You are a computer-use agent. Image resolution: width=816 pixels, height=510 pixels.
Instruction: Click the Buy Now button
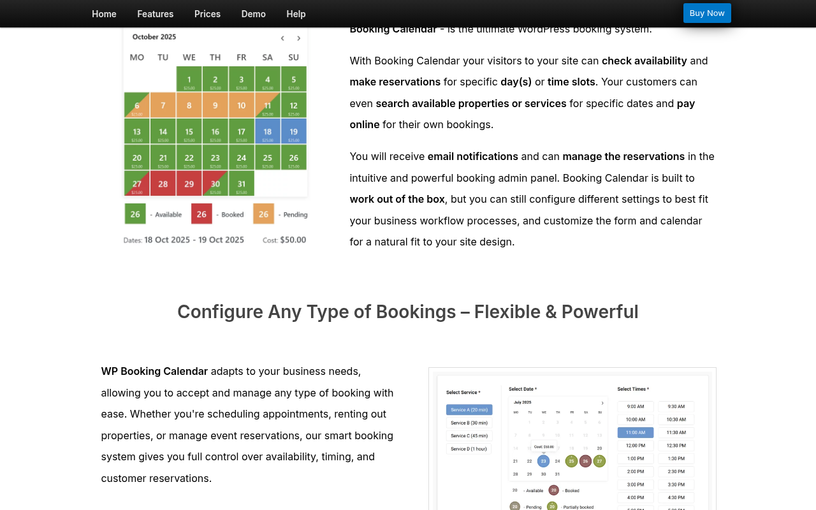click(x=707, y=13)
